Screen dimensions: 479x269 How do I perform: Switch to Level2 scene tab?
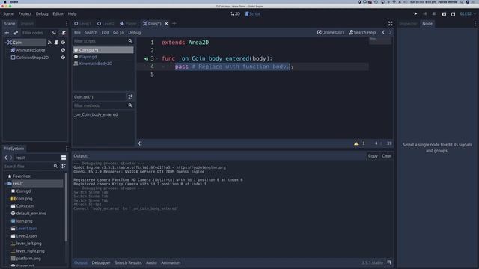point(106,23)
